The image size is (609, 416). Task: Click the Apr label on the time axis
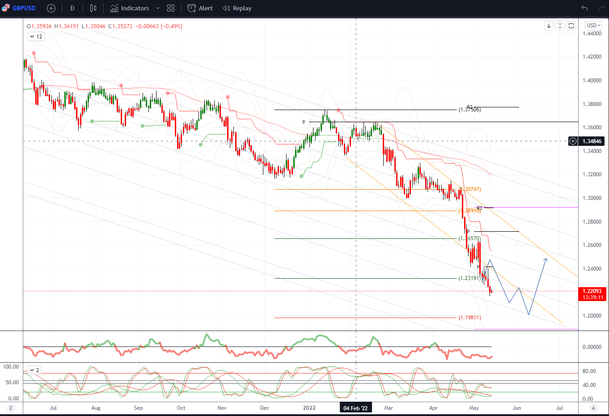[x=433, y=408]
